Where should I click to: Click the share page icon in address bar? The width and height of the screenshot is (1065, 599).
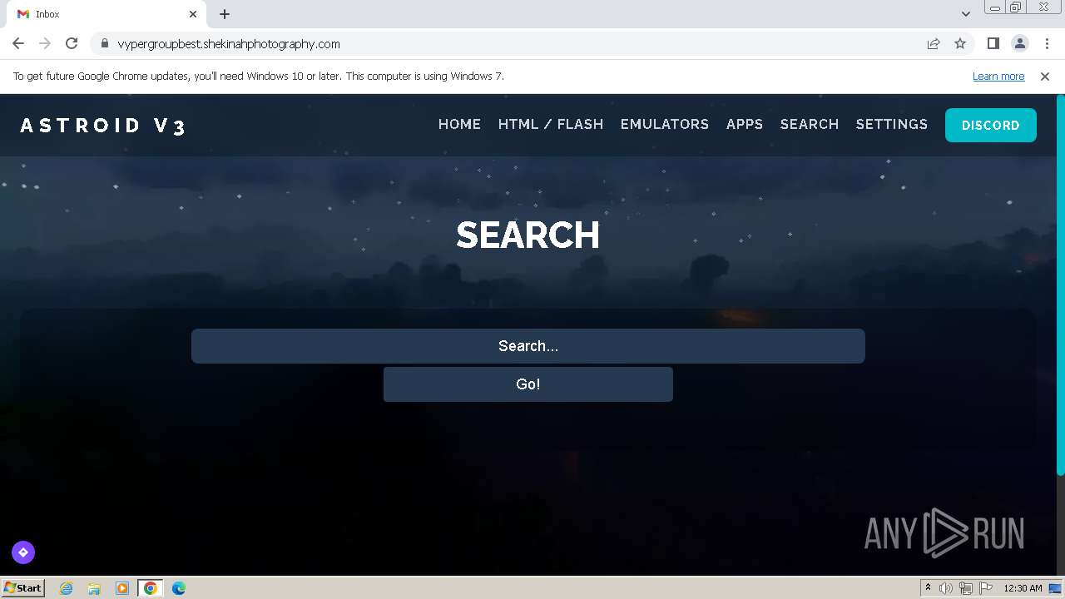(x=934, y=43)
